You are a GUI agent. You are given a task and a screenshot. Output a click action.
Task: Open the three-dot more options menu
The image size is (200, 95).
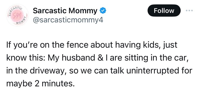189,10
